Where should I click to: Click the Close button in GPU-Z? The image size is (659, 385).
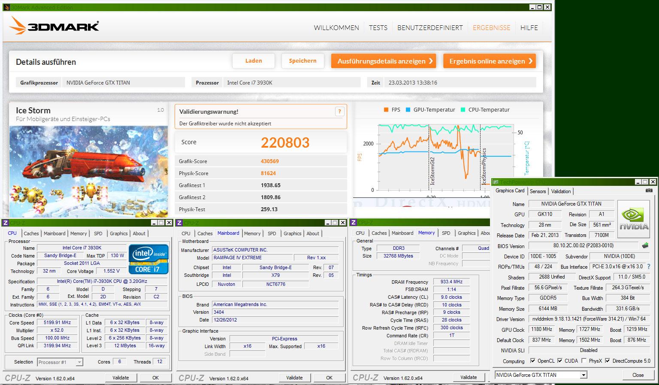point(638,375)
